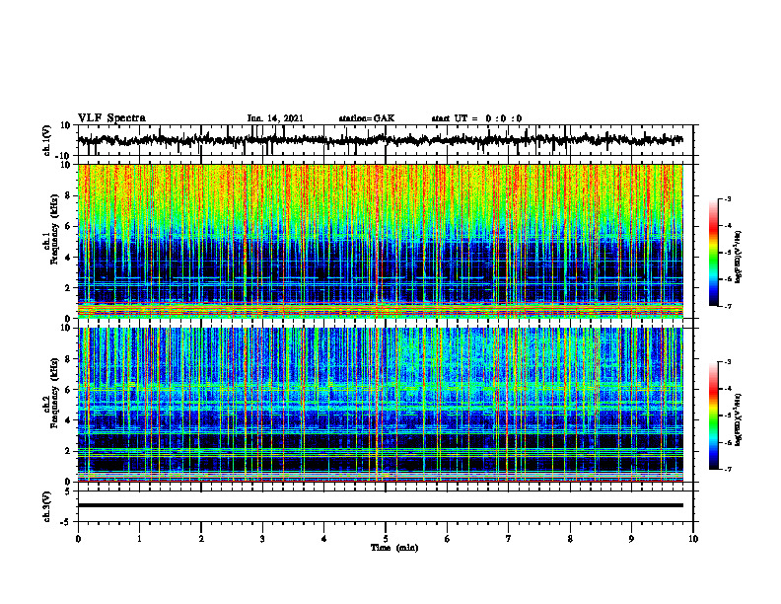Viewport: 781px width, 604px height.
Task: Click the "ch.1(V)" waveform axis label
Action: pyautogui.click(x=47, y=140)
